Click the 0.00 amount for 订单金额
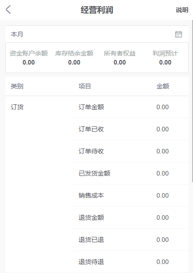The image size is (193, 273). (162, 107)
